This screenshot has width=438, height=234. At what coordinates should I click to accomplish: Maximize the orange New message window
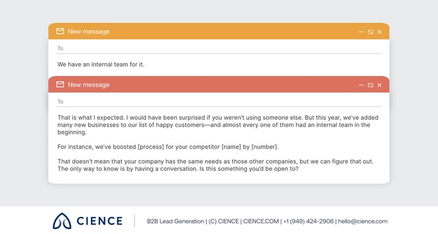tap(371, 32)
